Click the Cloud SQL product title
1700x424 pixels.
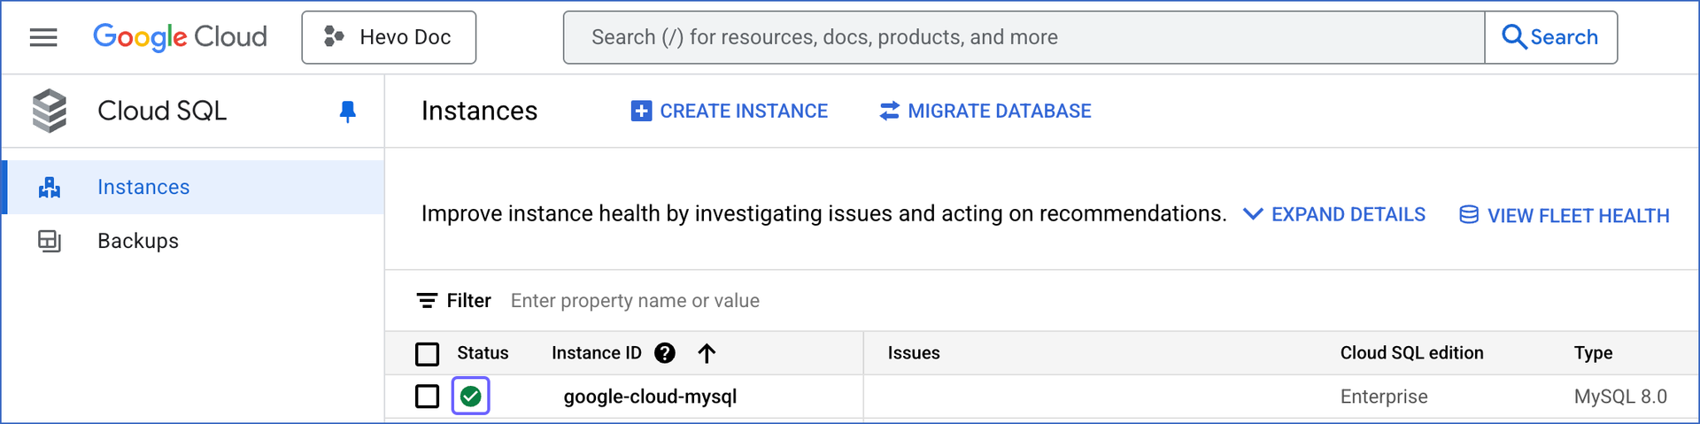tap(162, 111)
